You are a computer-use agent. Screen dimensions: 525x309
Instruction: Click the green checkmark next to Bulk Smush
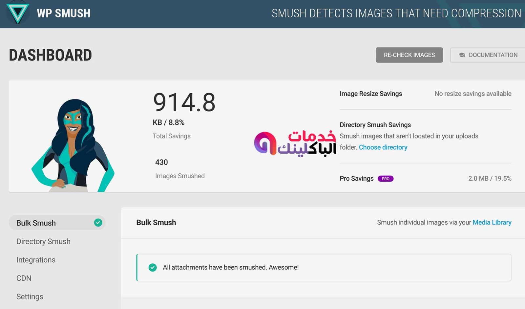click(x=98, y=223)
